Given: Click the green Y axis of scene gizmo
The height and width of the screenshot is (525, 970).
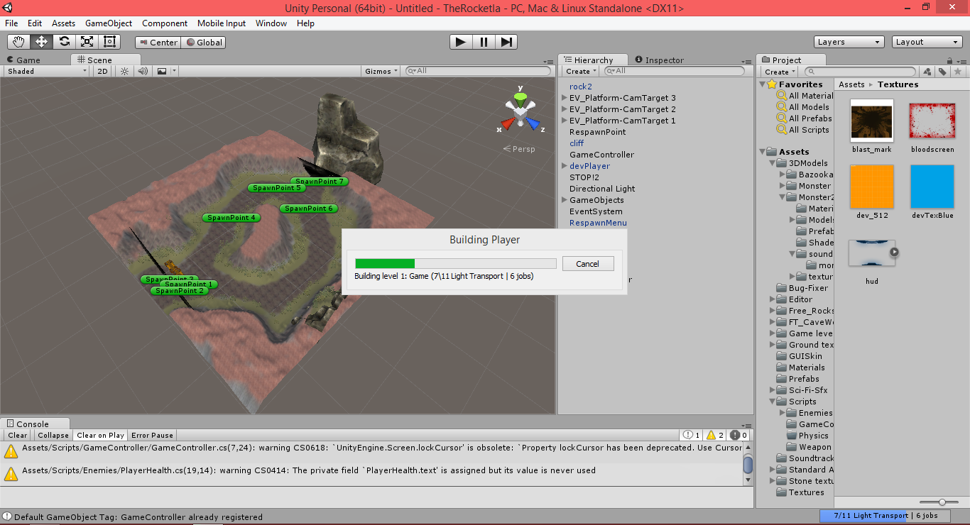Looking at the screenshot, I should 521,96.
